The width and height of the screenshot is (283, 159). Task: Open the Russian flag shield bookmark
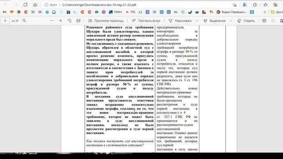point(197,12)
